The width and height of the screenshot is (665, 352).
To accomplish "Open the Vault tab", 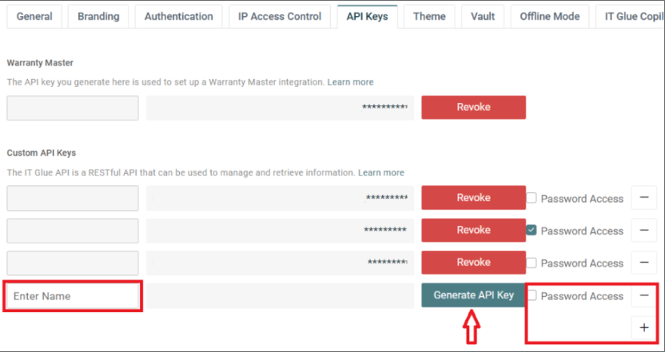I will point(483,17).
